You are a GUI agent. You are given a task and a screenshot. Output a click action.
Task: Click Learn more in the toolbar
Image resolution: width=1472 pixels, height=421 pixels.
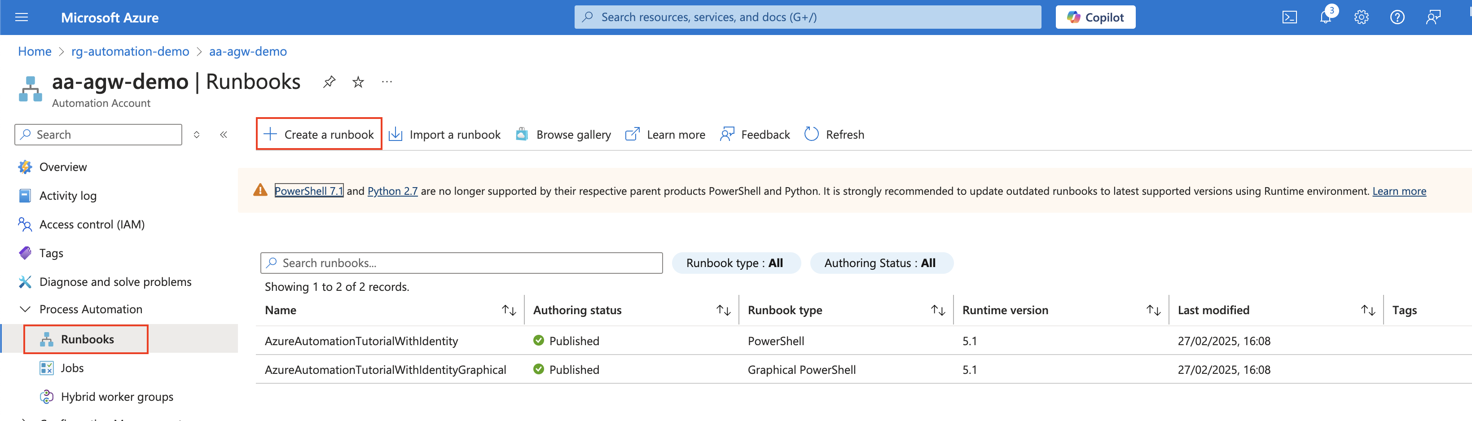[665, 134]
